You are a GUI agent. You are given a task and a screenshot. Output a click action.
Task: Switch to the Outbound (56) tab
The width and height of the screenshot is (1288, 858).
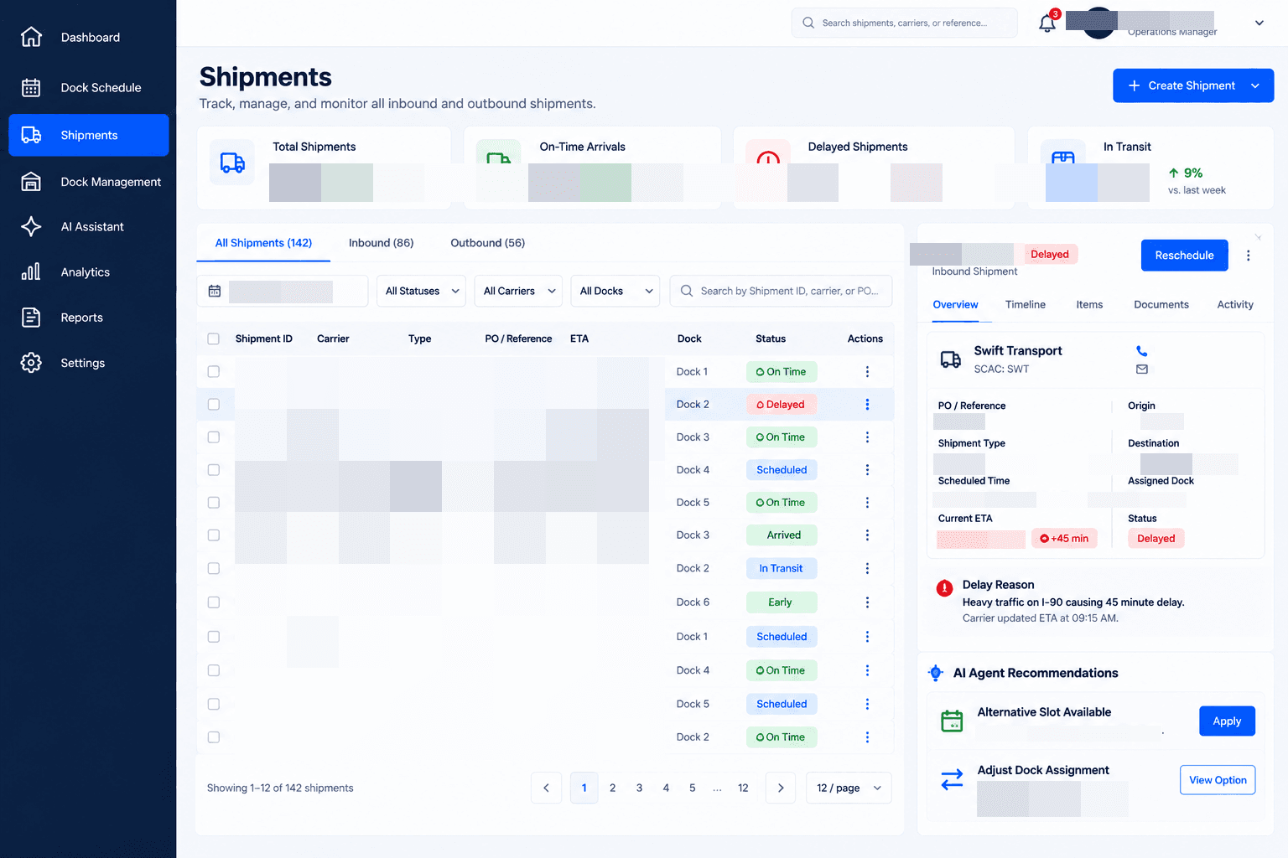click(x=487, y=243)
